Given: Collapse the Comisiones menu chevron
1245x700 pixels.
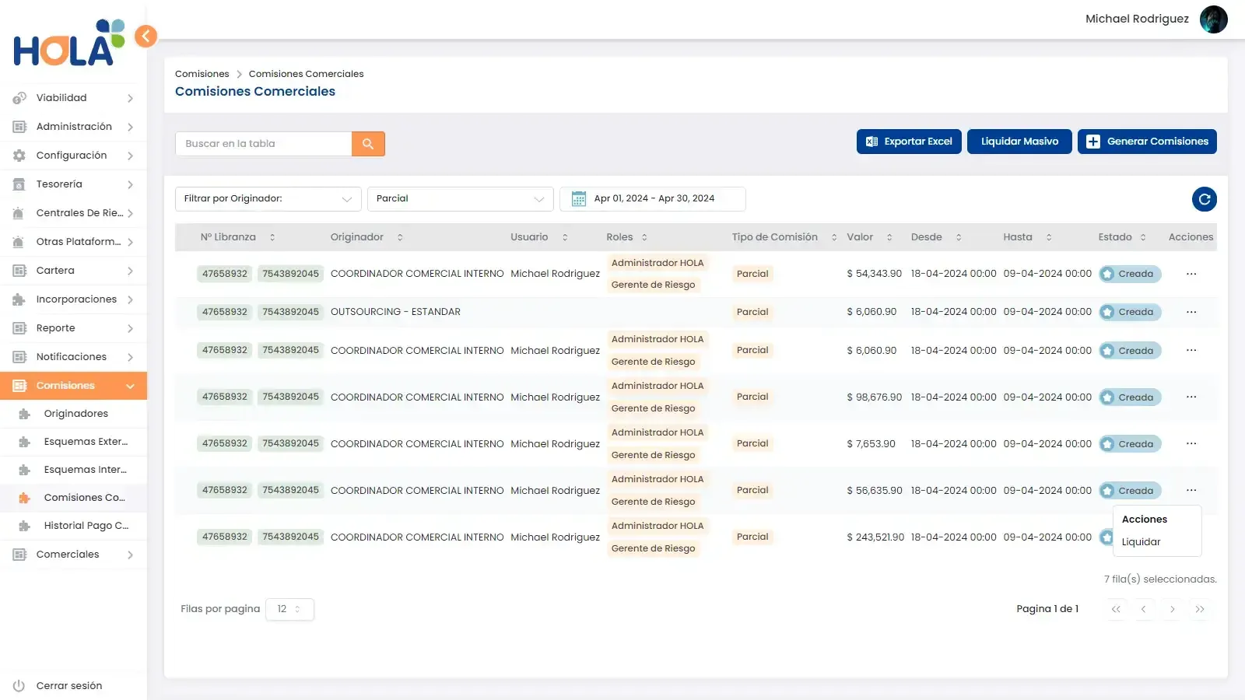Looking at the screenshot, I should pos(130,386).
